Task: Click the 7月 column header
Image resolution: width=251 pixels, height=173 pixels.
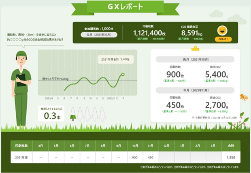Action: point(87,146)
